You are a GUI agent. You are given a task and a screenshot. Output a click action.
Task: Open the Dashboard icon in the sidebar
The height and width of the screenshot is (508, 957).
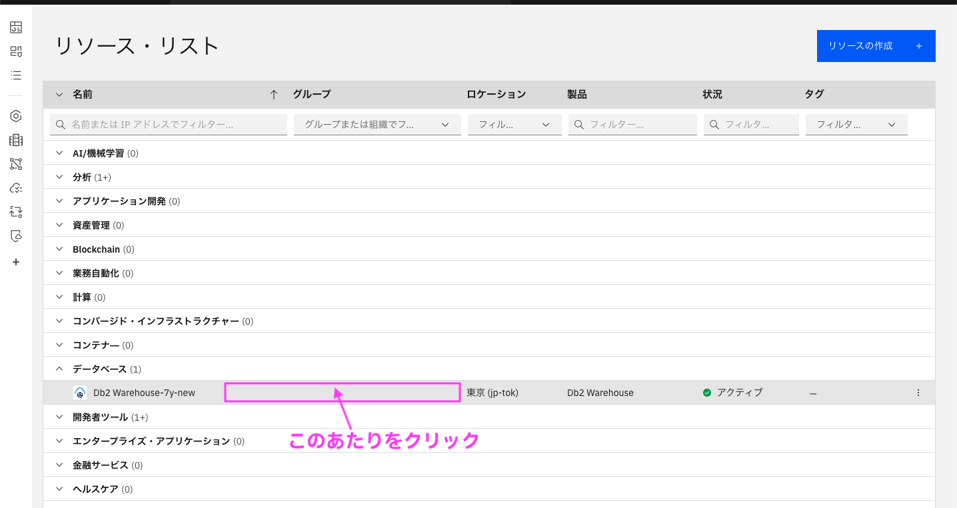point(16,27)
